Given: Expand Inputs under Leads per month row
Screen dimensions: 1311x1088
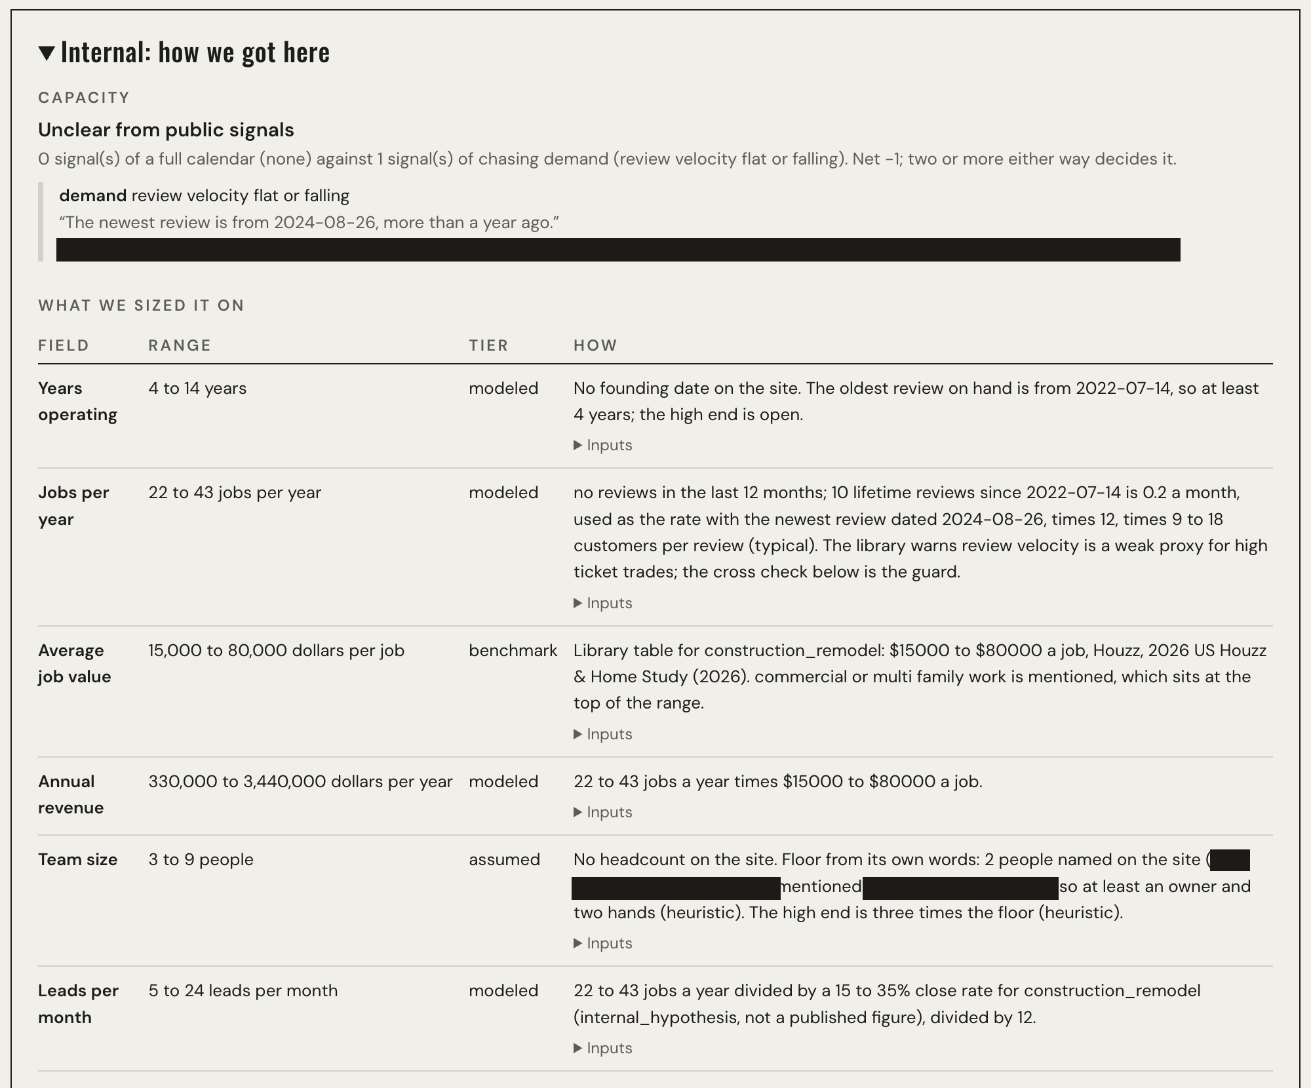Looking at the screenshot, I should pos(603,1048).
